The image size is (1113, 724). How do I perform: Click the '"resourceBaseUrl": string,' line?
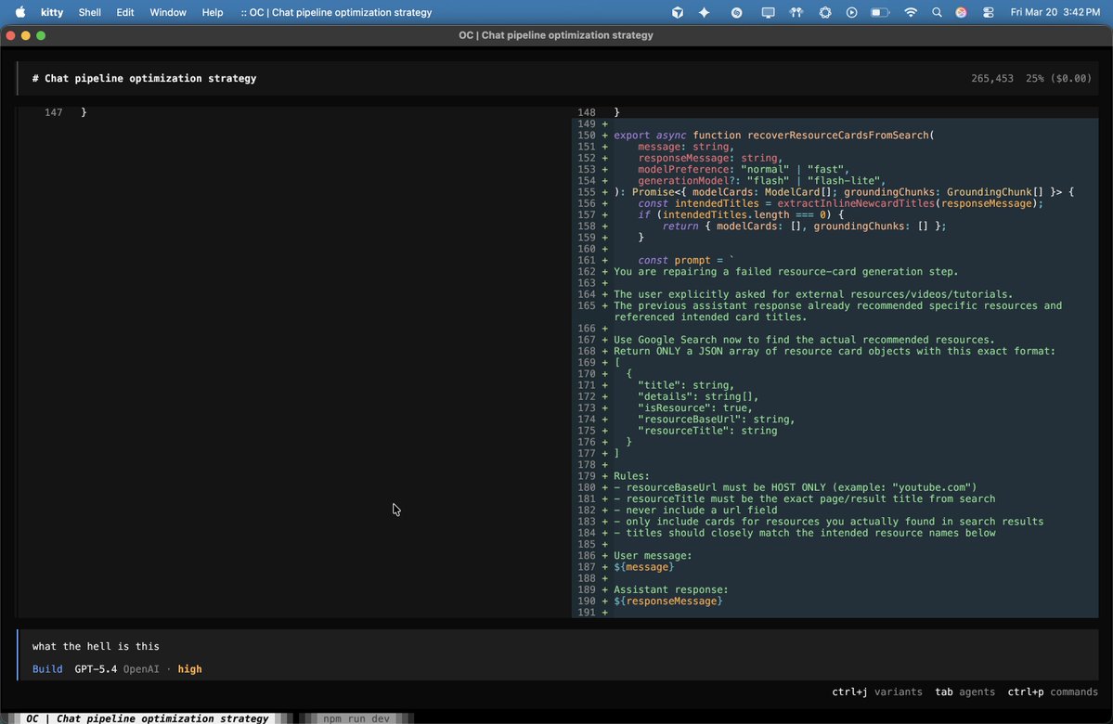coord(717,419)
